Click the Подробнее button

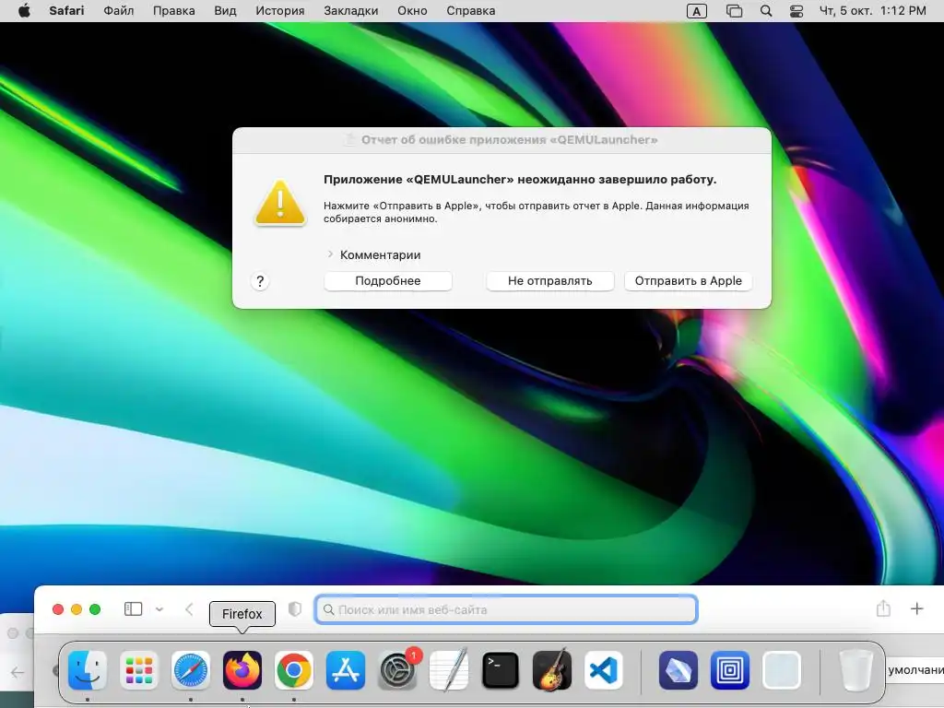(388, 281)
